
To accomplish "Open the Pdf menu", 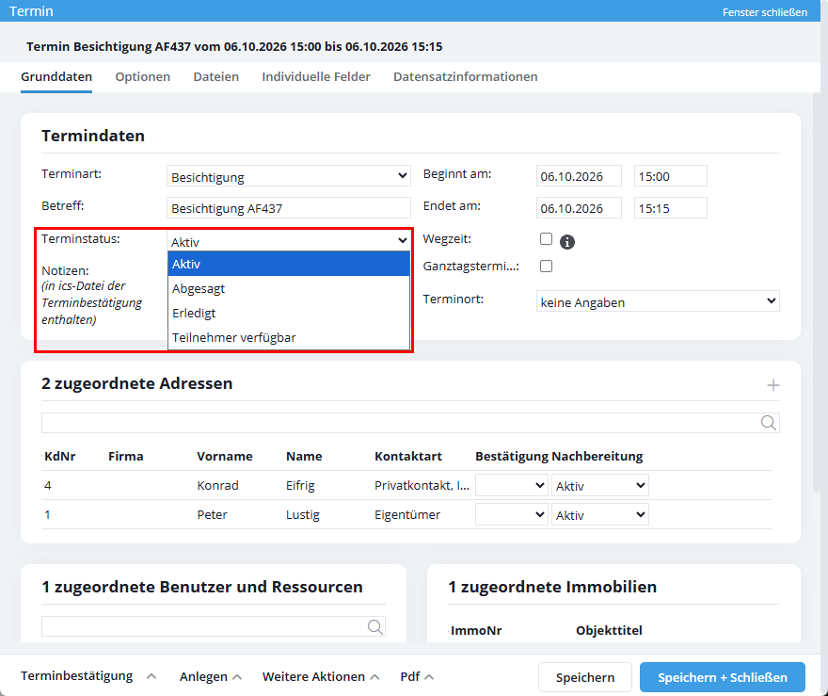I will click(417, 676).
